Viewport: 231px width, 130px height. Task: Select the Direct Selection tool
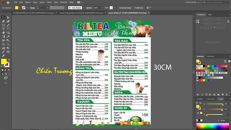coord(8,17)
